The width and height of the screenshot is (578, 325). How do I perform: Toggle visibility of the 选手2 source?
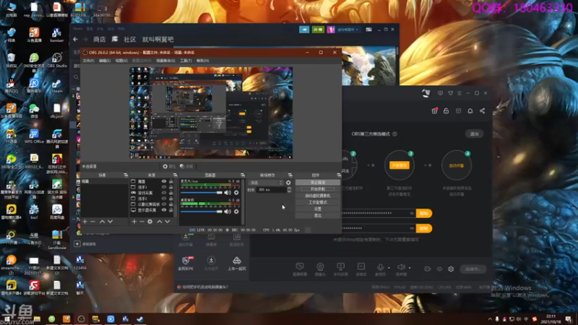(164, 199)
